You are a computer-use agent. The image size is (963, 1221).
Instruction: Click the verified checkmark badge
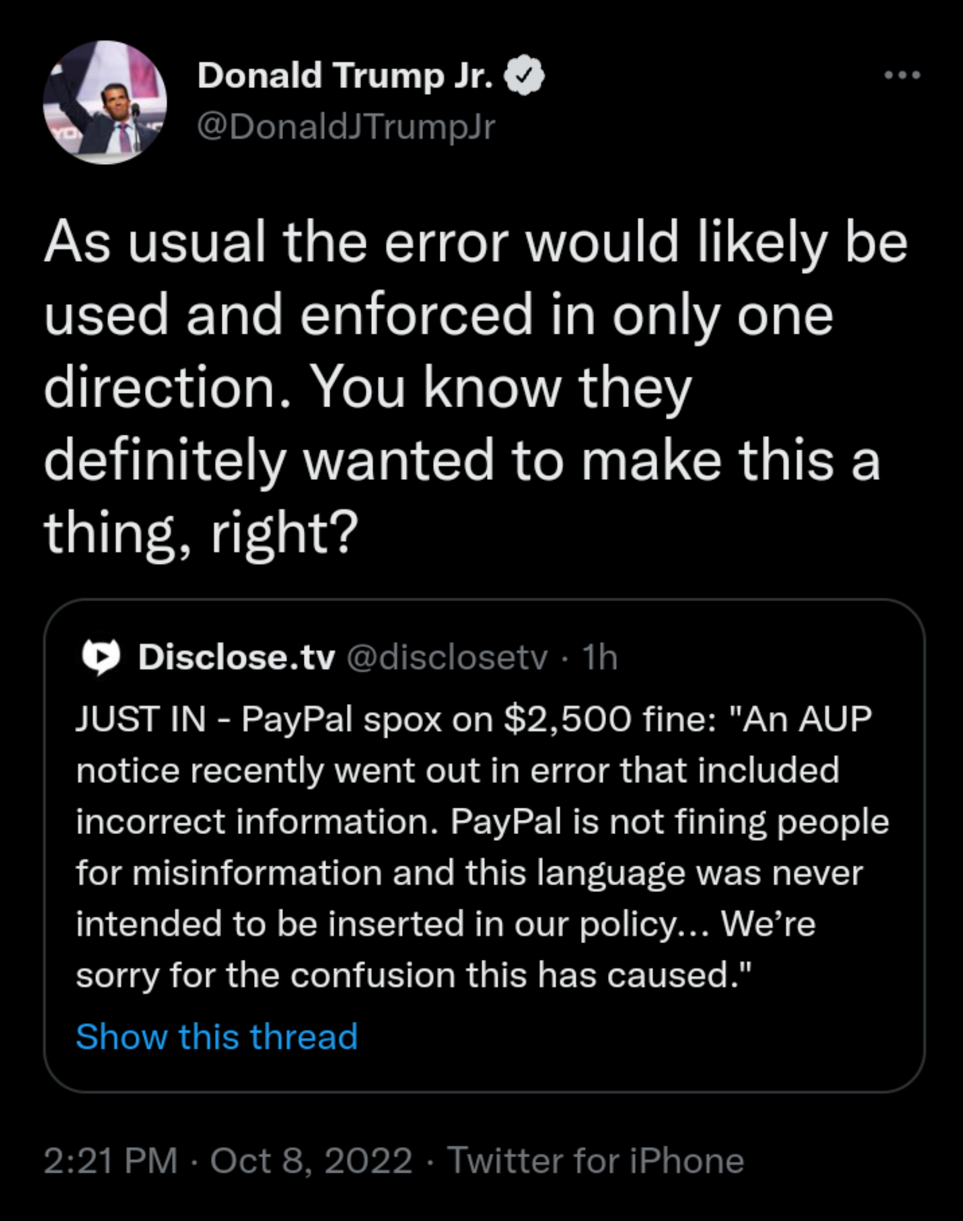coord(524,76)
